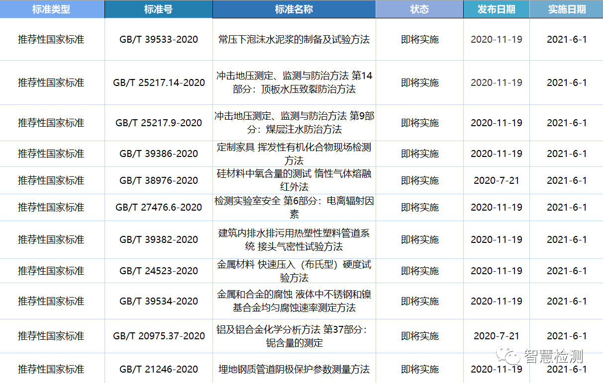Click 即将实施 status in GB/T 39534-2020 row

420,301
